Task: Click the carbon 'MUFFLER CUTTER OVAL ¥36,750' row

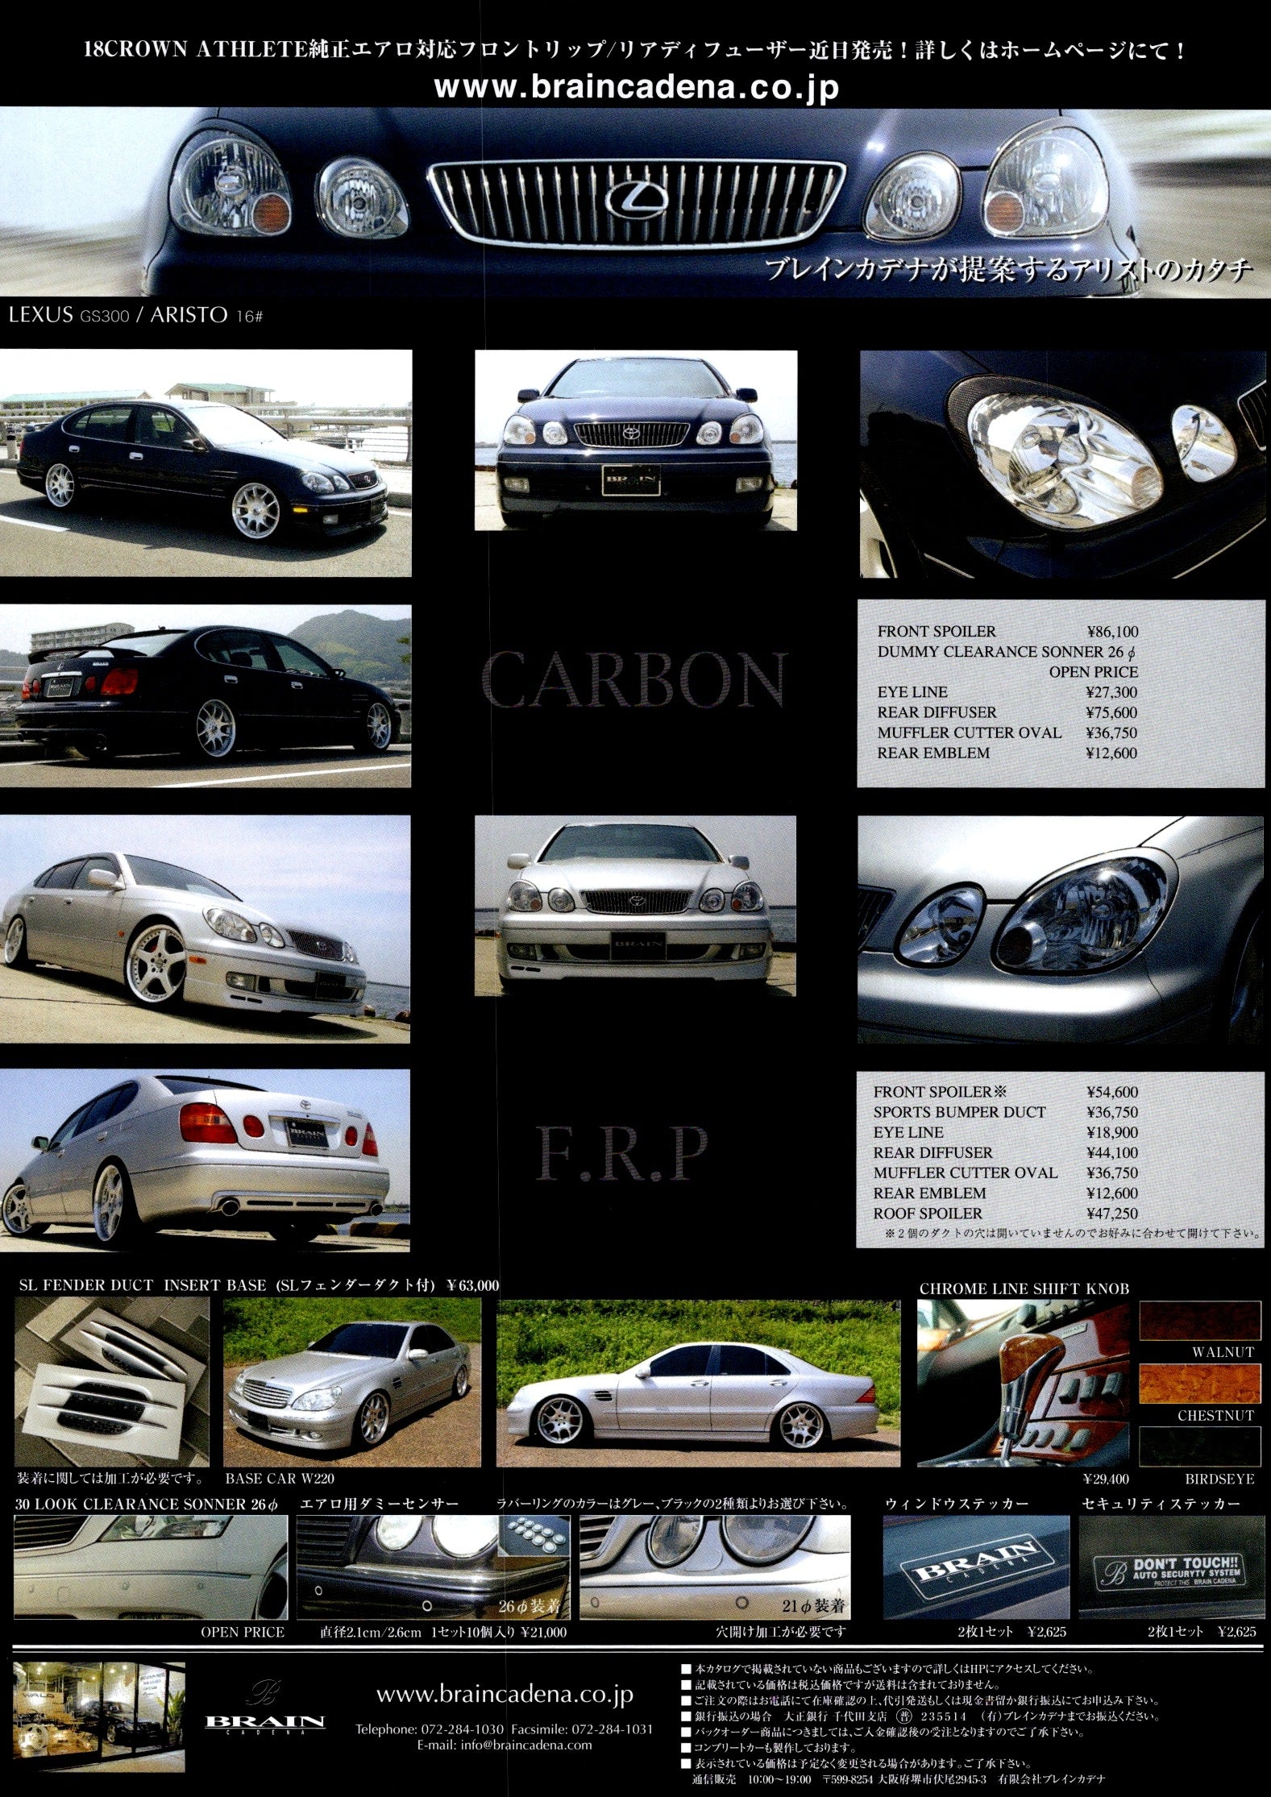Action: [1007, 732]
